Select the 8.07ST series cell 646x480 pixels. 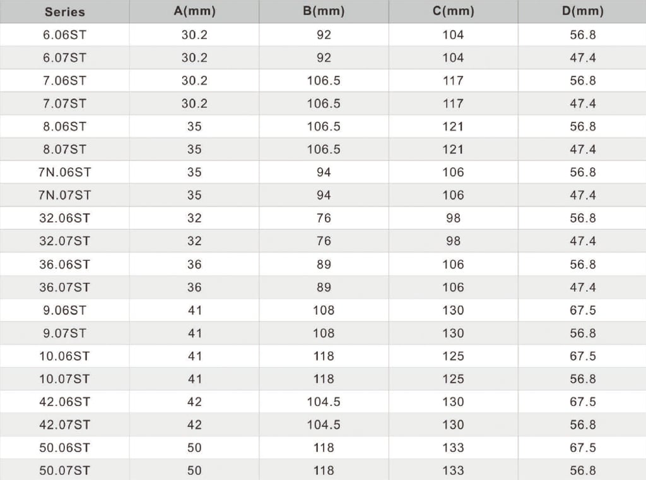(65, 149)
